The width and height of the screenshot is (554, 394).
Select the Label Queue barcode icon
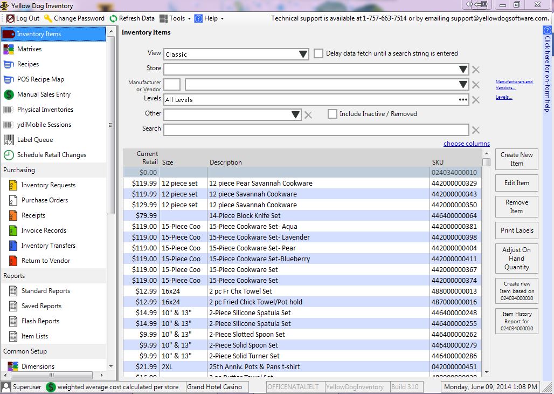pyautogui.click(x=9, y=140)
